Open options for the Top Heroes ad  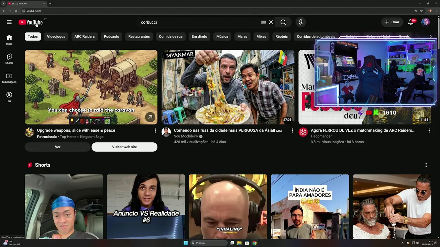point(155,131)
